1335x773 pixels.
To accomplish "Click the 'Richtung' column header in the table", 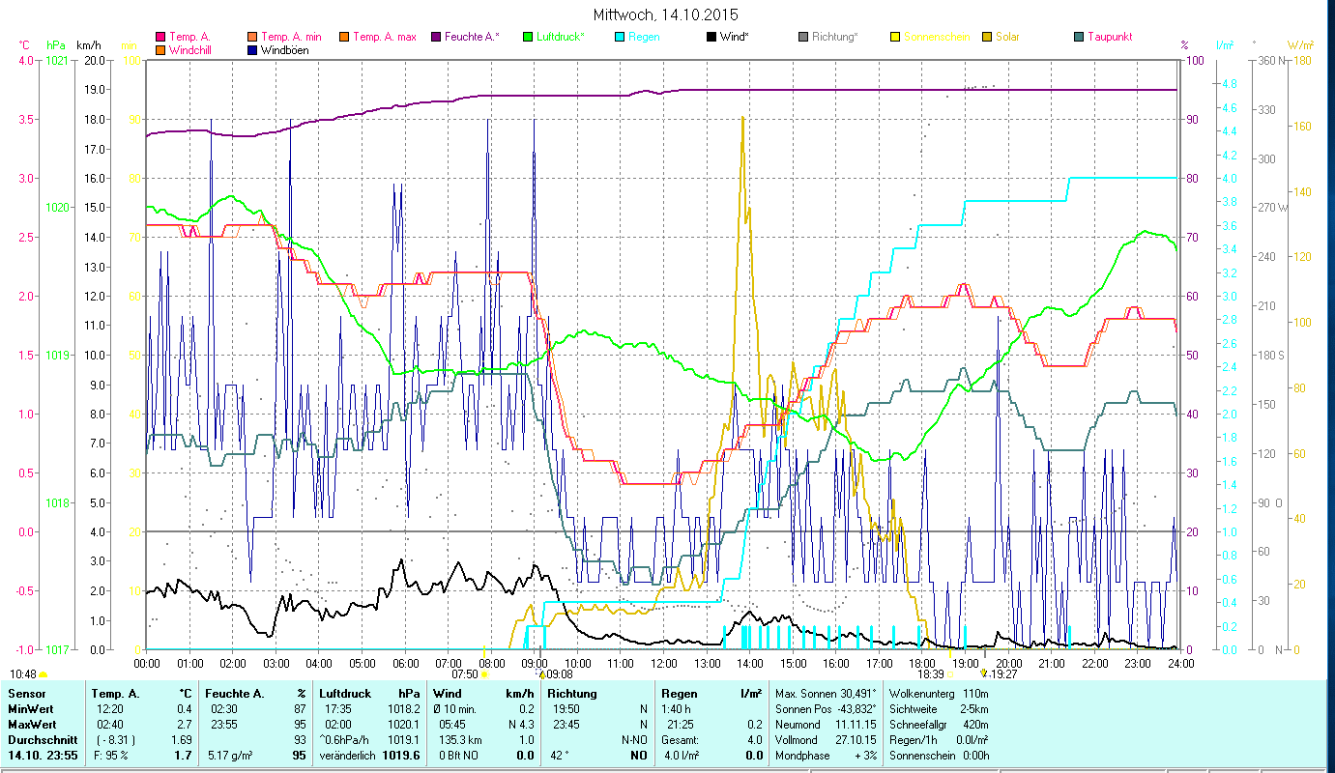I will click(572, 693).
